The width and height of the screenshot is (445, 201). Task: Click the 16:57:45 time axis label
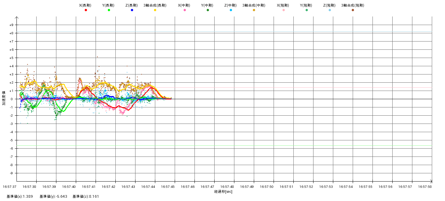(x=168, y=187)
